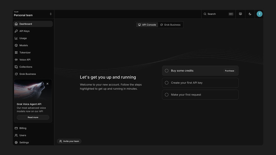The height and width of the screenshot is (155, 276).
Task: Select the API Console tab
Action: [147, 25]
